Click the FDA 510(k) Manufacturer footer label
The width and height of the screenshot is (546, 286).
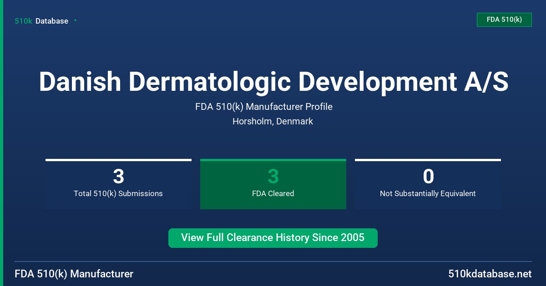click(74, 274)
